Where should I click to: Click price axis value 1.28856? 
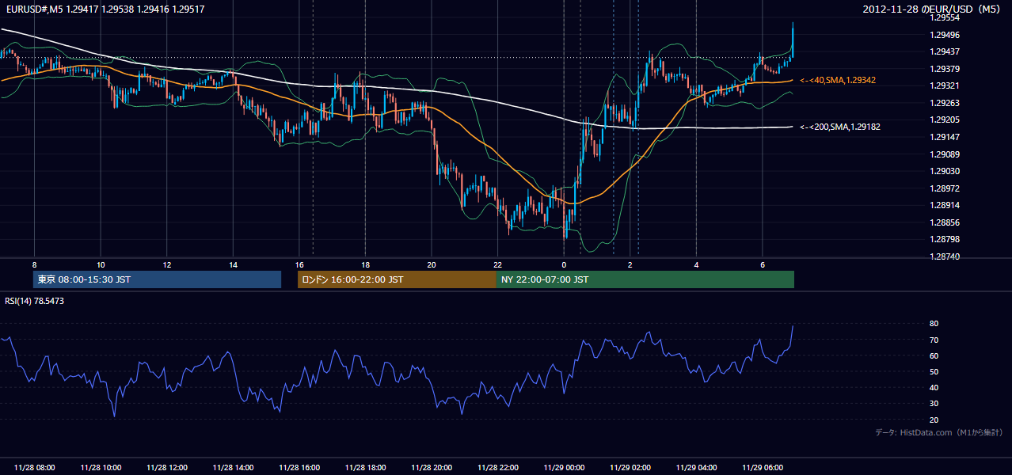pyautogui.click(x=945, y=222)
